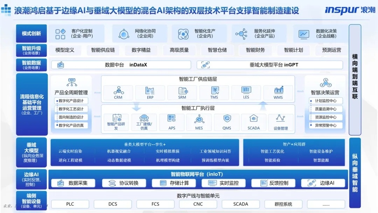Open the APS icon
This screenshot has height=213, width=378.
pyautogui.click(x=171, y=118)
